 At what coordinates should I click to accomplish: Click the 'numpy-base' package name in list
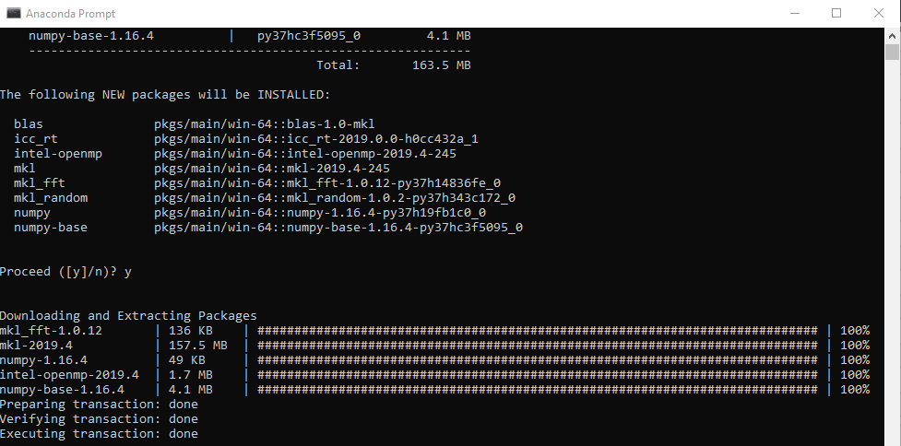tap(51, 228)
